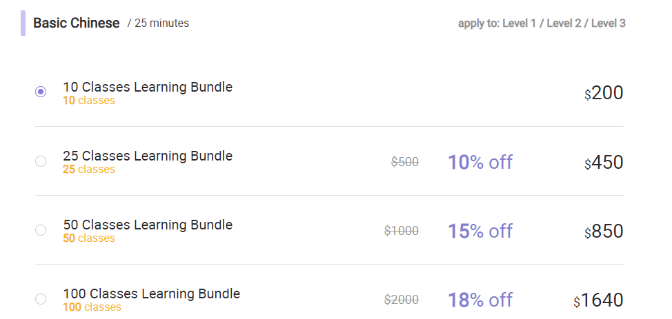Viewport: 672px width, 319px height.
Task: Click the $450 discounted price
Action: pos(604,163)
